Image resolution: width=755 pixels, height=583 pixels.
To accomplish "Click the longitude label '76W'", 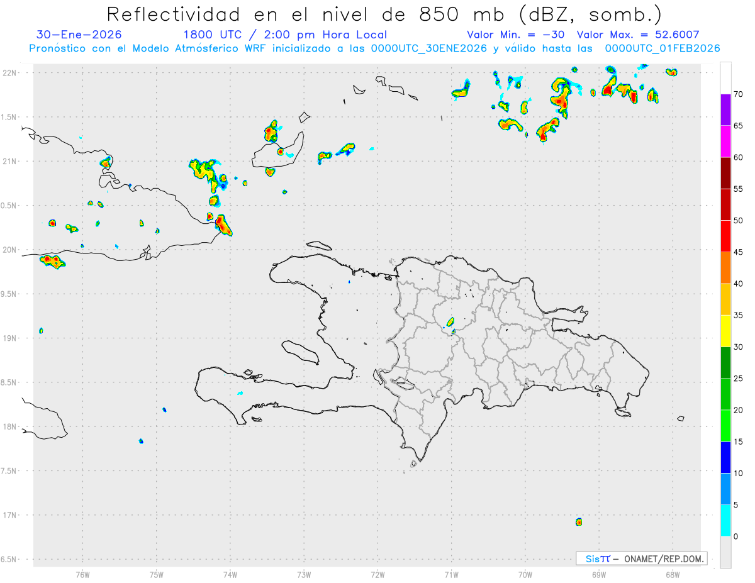I will point(82,574).
